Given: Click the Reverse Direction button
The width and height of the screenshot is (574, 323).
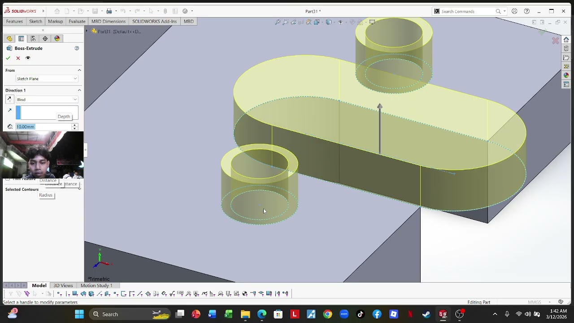Looking at the screenshot, I should coord(9,99).
